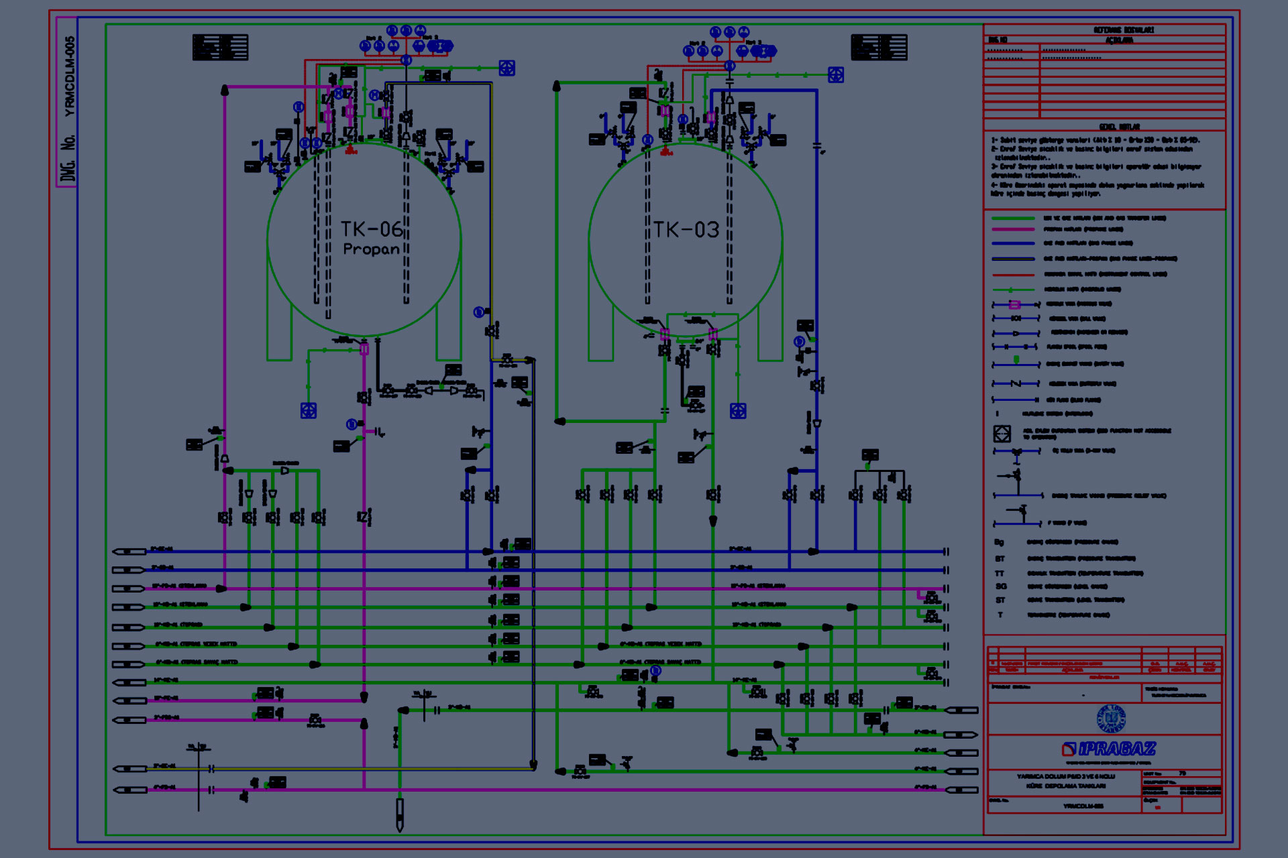Pick the red instrument control line legend sample
1288x858 pixels.
pyautogui.click(x=1013, y=275)
